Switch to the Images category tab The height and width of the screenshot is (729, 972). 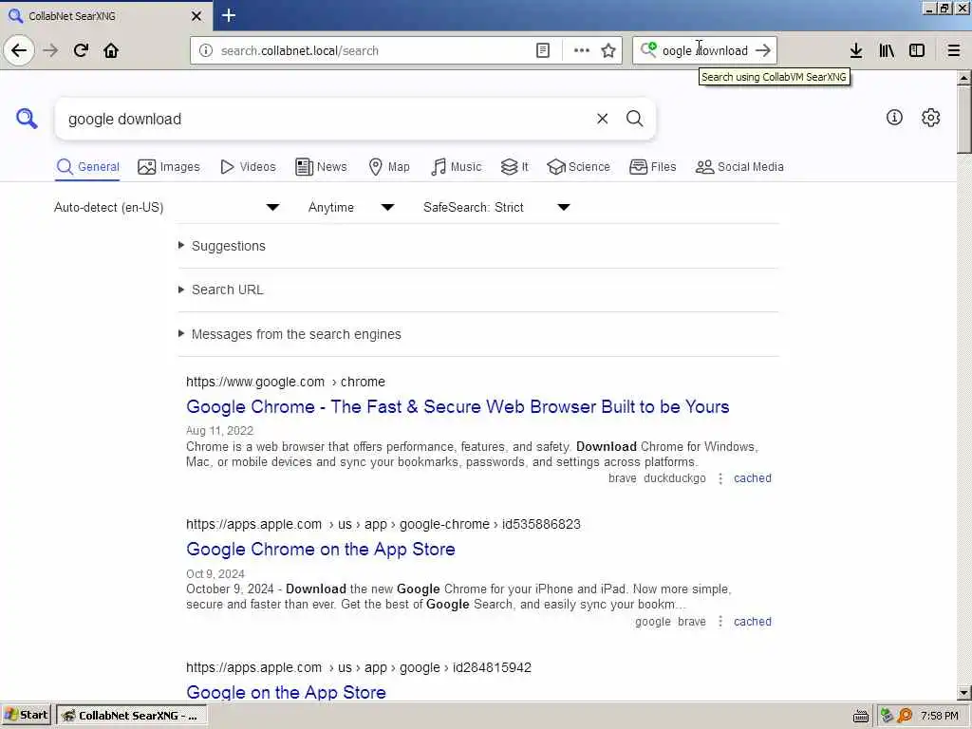pyautogui.click(x=169, y=167)
